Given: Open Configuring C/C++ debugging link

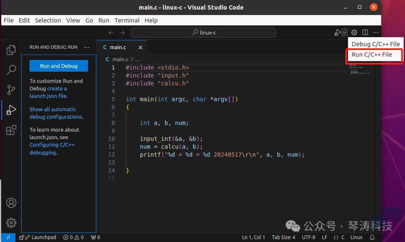Looking at the screenshot, I should point(52,149).
